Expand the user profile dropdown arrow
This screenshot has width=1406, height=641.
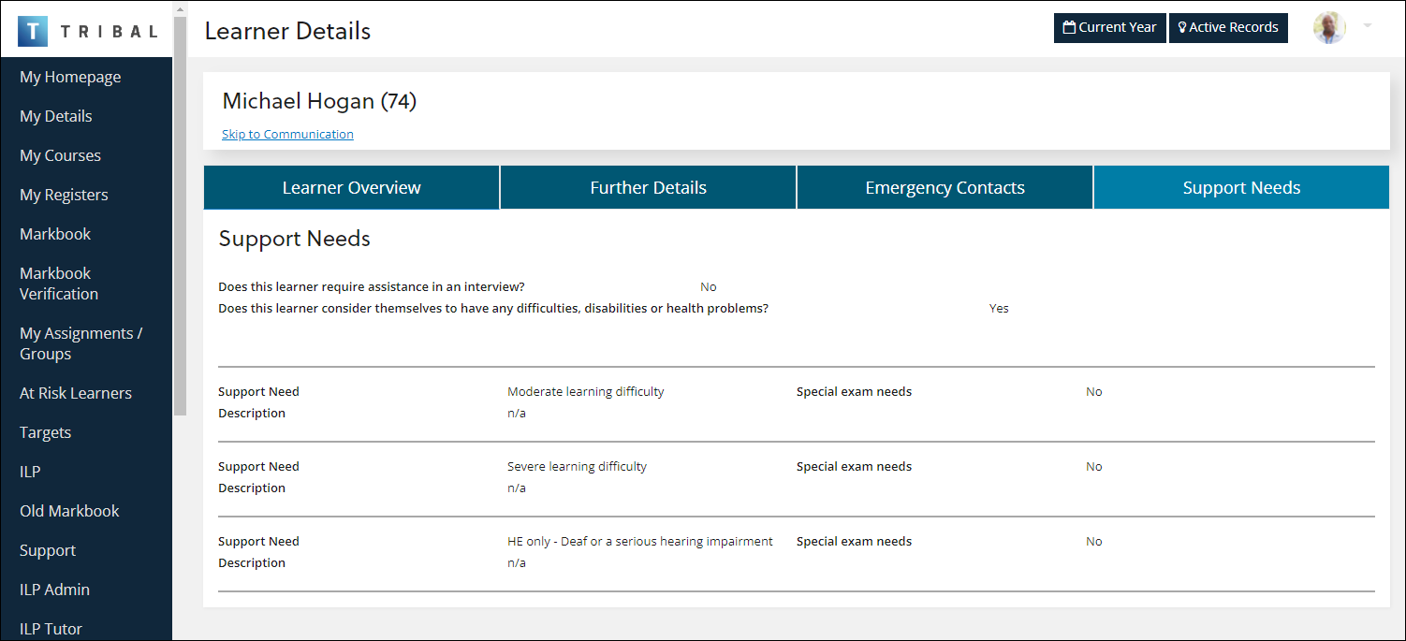(x=1367, y=26)
